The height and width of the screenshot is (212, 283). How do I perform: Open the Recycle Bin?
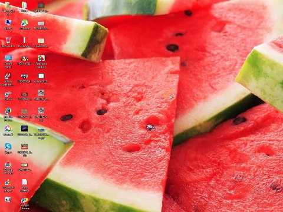8,42
